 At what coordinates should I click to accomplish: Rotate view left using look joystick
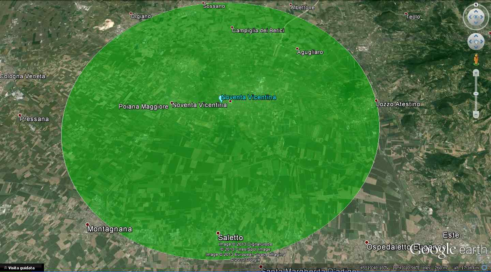[x=470, y=17]
